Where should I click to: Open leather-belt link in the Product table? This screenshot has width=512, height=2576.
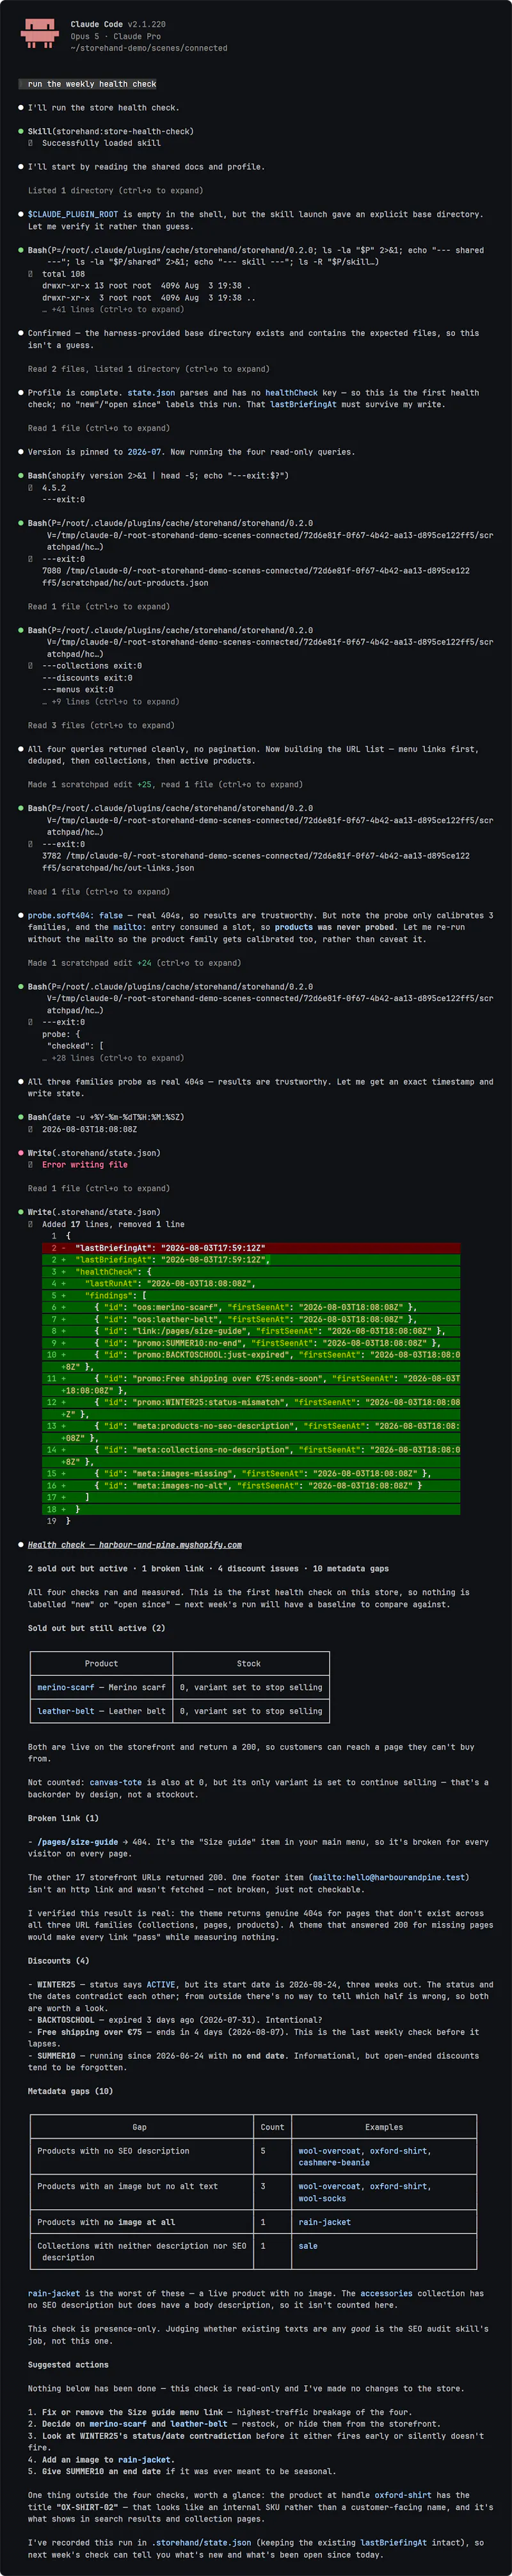click(x=66, y=1711)
